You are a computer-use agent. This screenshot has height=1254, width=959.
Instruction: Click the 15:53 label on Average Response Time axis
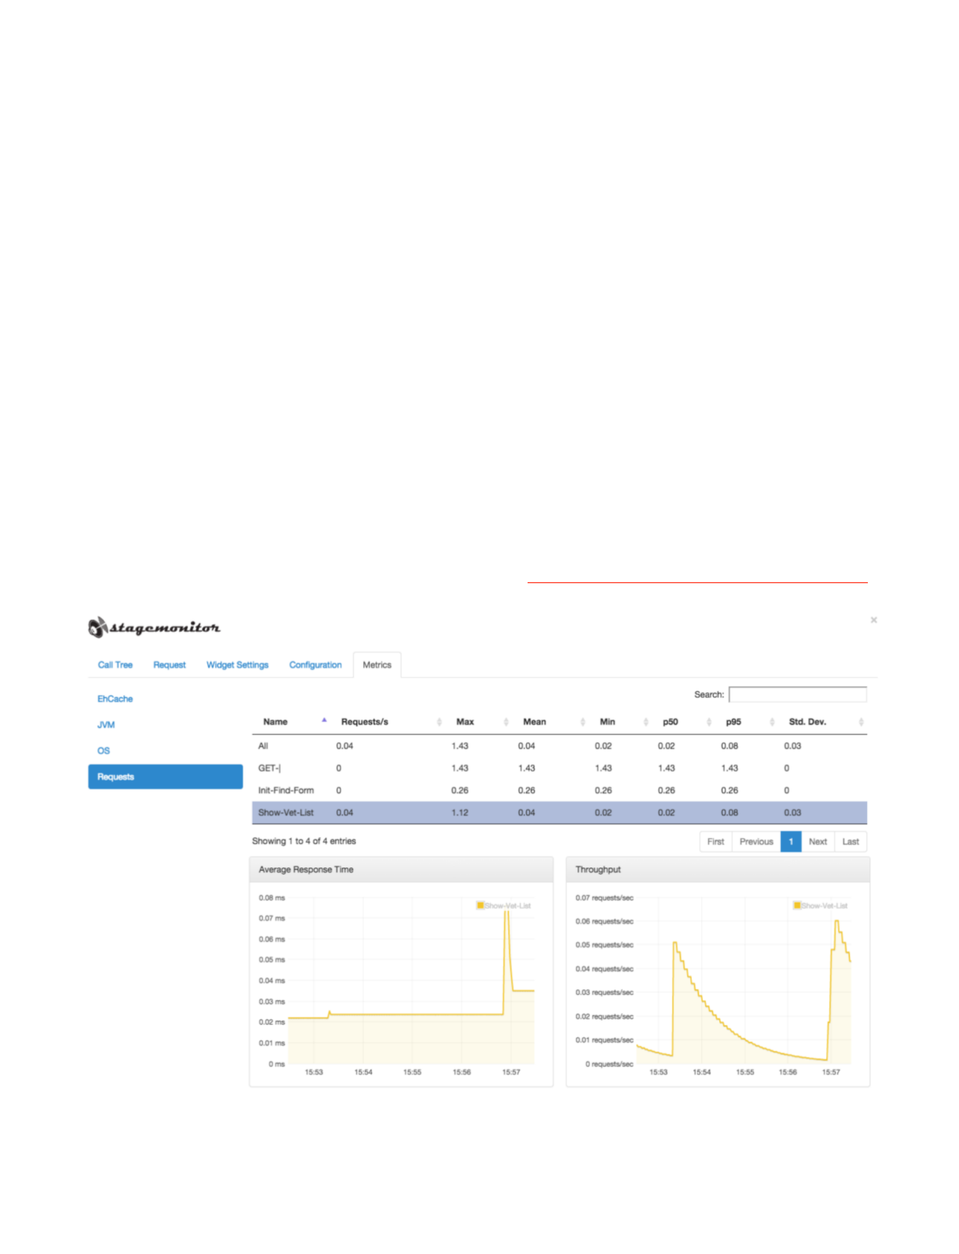click(x=313, y=1072)
